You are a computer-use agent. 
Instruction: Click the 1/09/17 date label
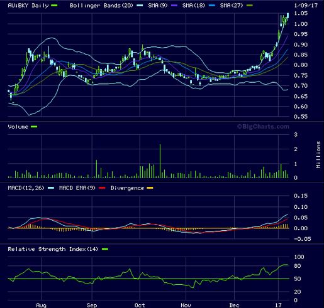tap(306, 6)
